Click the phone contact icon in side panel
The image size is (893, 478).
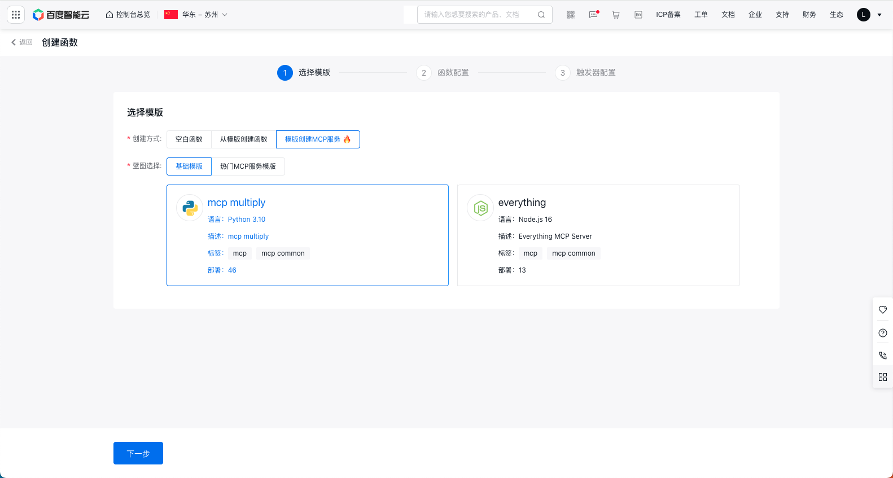click(883, 356)
